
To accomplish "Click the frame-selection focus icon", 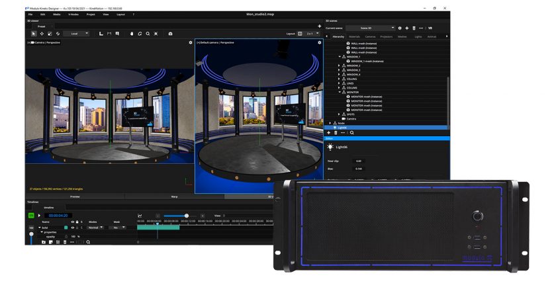I will [156, 34].
